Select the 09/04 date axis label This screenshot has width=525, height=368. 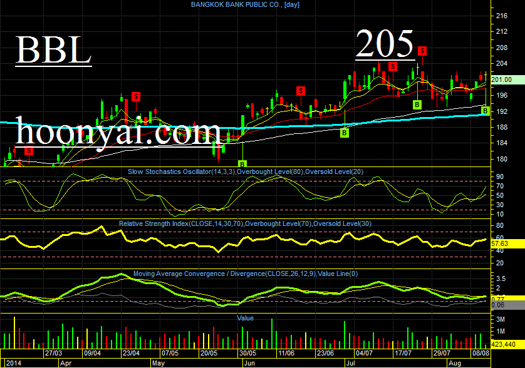click(93, 353)
